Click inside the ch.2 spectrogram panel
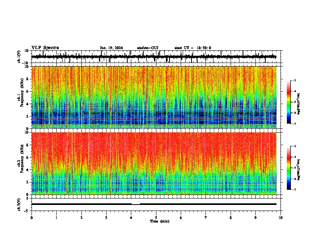This screenshot has width=316, height=244. [x=156, y=163]
